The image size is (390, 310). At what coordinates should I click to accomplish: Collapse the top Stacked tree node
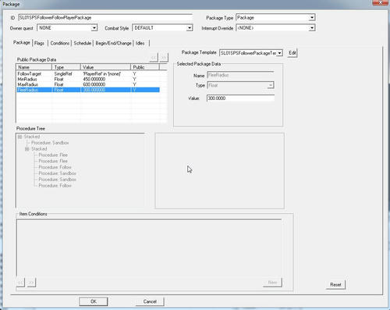click(20, 137)
